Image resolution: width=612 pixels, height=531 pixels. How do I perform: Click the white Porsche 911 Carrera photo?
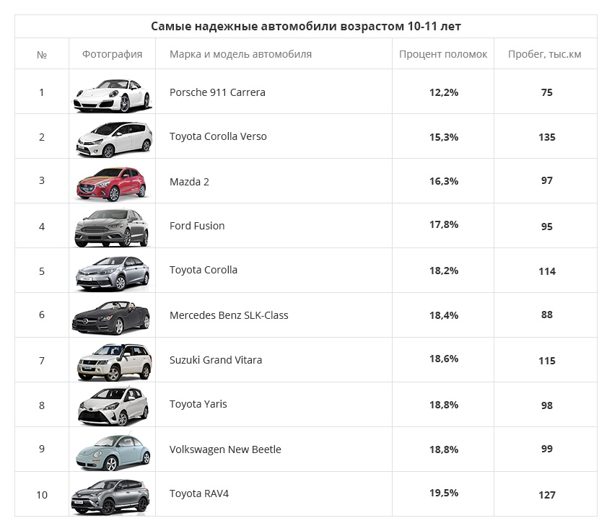[112, 94]
